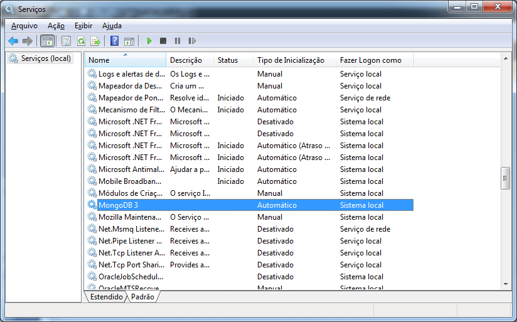
Task: Click the gear icon of Net.Msmq Listener row
Action: (92, 228)
